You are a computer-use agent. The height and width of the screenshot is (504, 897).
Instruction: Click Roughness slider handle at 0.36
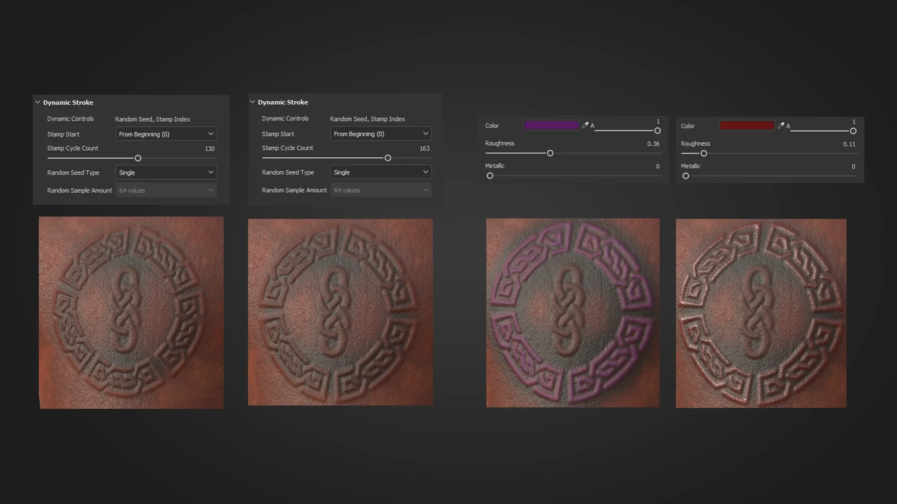click(550, 153)
